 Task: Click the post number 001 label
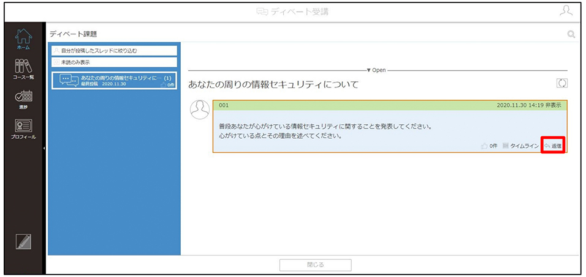tap(224, 105)
